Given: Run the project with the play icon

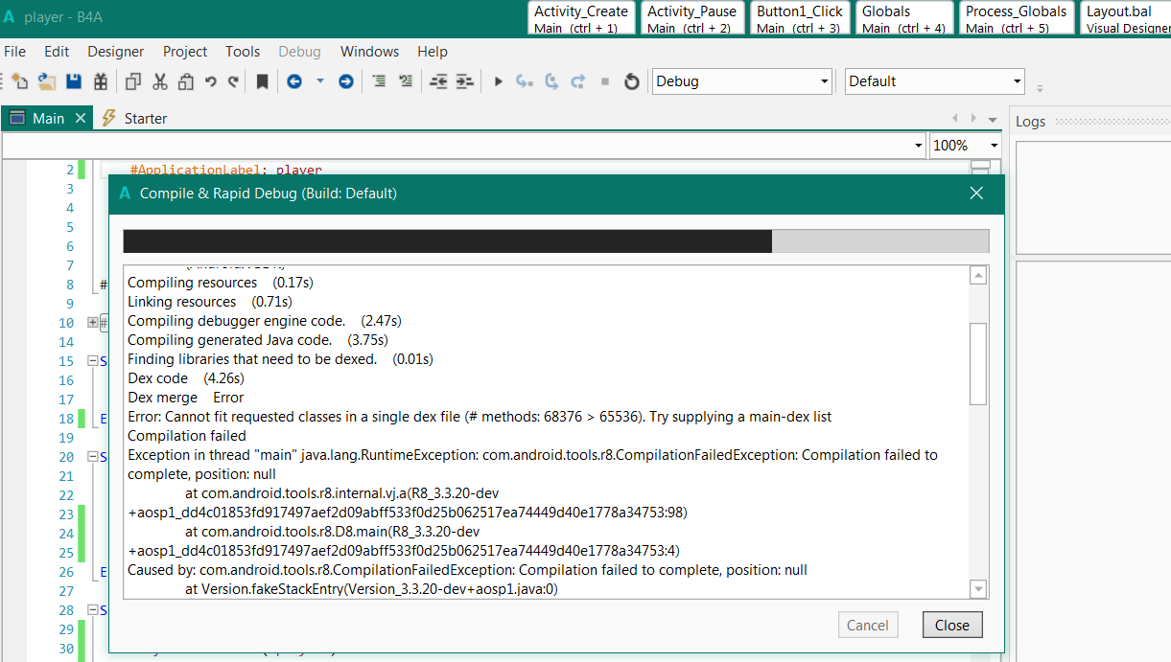Looking at the screenshot, I should [x=498, y=81].
